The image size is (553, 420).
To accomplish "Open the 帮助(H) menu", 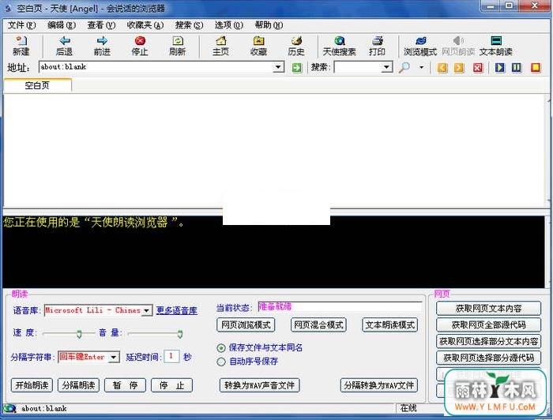I will (269, 25).
